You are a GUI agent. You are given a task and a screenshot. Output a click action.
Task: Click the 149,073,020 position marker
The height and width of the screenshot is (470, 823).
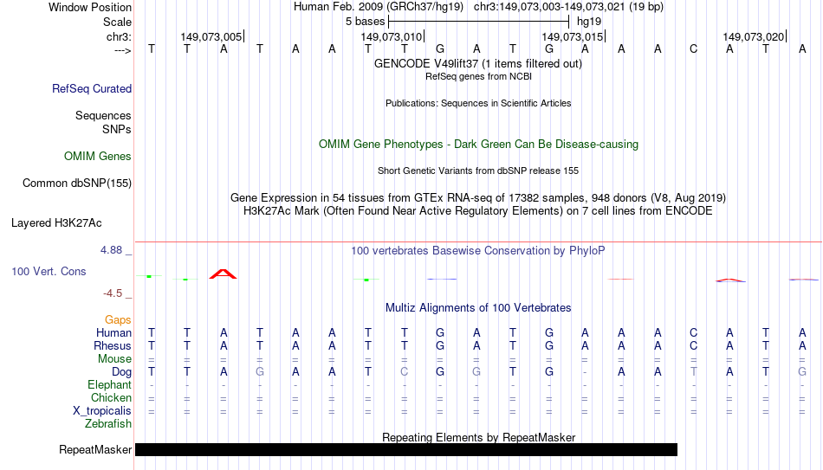point(754,36)
